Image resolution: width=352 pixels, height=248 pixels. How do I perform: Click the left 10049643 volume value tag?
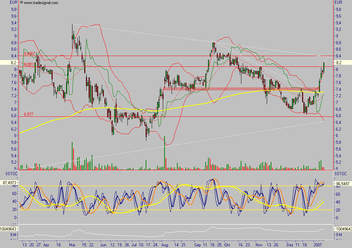[x=9, y=228]
